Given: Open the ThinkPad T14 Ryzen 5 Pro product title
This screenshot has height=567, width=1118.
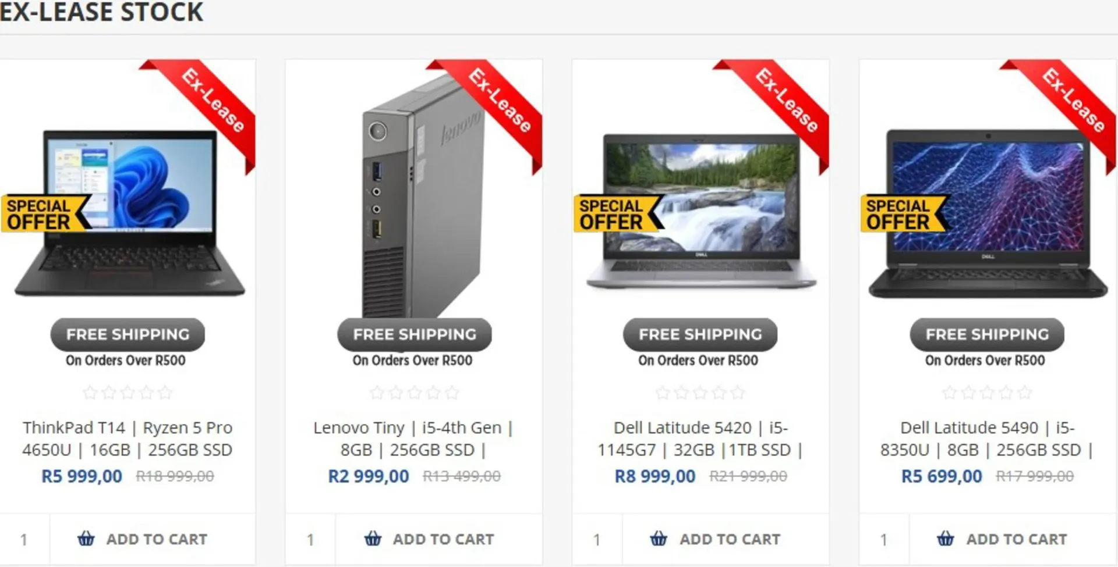Looking at the screenshot, I should (x=128, y=438).
